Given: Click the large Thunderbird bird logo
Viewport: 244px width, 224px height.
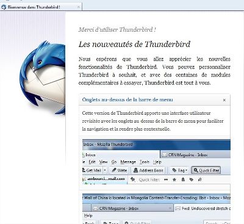Looking at the screenshot, I should (42, 78).
